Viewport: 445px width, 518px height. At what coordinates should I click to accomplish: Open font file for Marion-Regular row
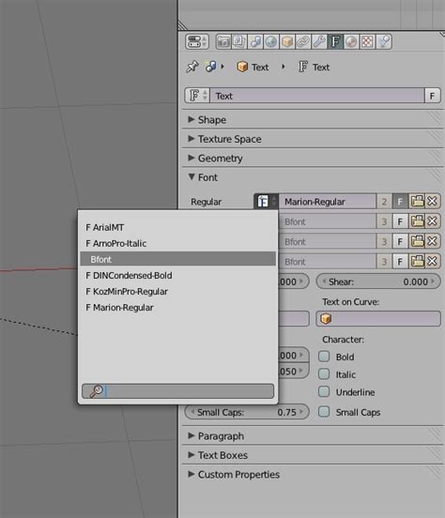click(417, 201)
